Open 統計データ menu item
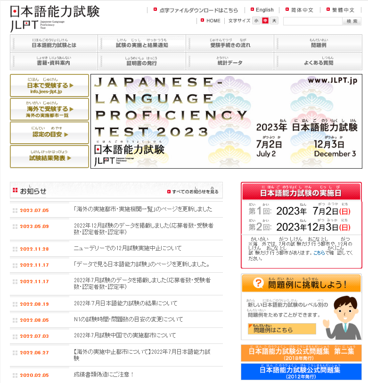The width and height of the screenshot is (368, 383). pos(230,61)
